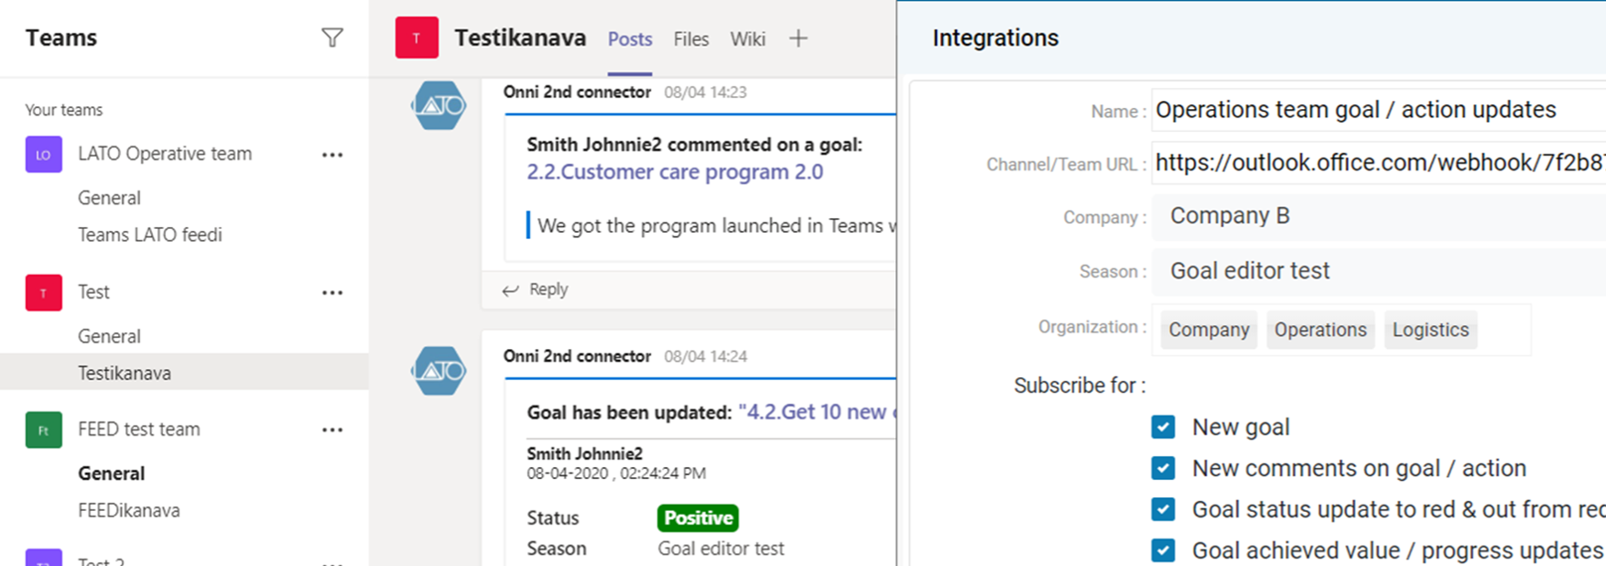Image resolution: width=1606 pixels, height=566 pixels.
Task: Click the filter teams funnel icon
Action: point(332,38)
